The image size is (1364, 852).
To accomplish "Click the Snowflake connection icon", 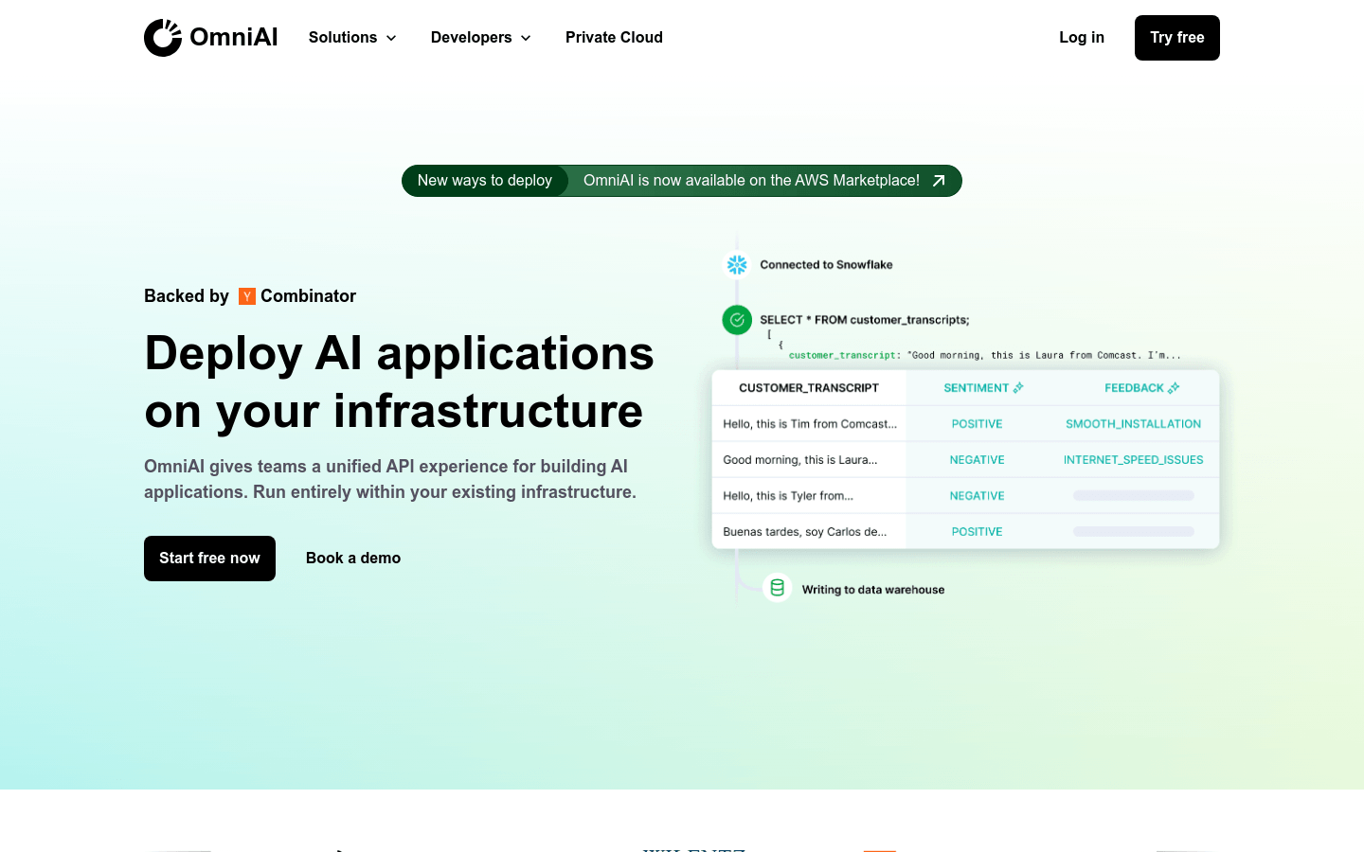I will tap(737, 265).
